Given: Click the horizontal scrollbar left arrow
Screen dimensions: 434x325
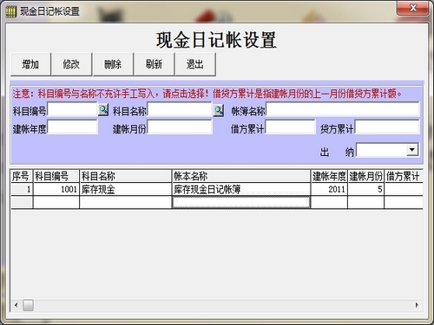Looking at the screenshot, I should (16, 305).
